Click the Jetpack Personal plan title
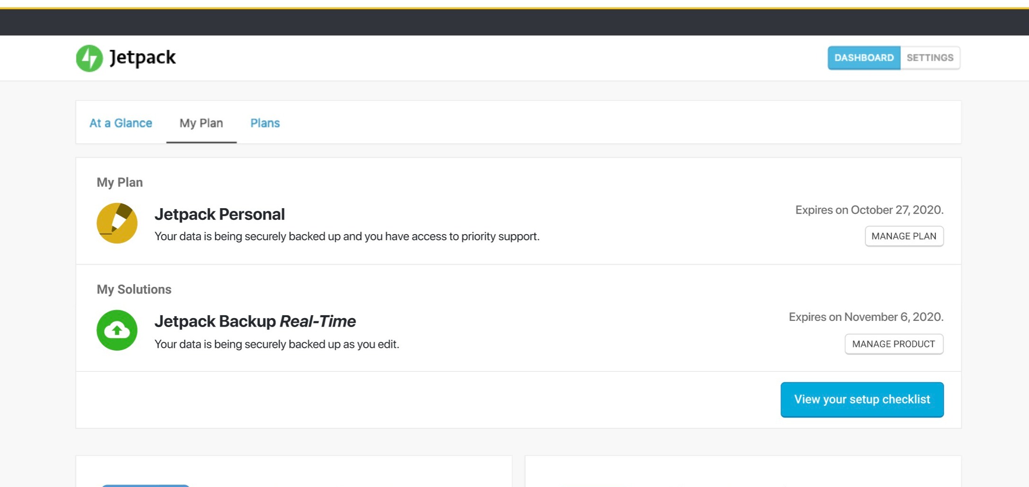Viewport: 1029px width, 487px height. click(220, 214)
